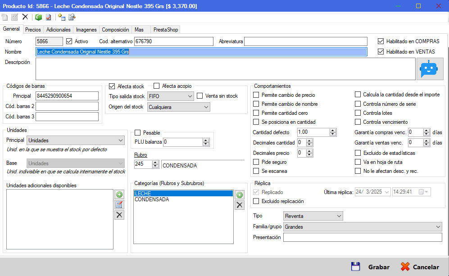Edit the selected additional unit

point(119,205)
